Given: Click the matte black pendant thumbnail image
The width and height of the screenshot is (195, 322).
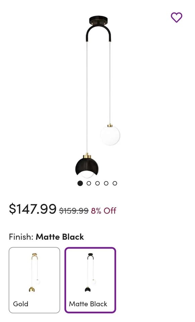Looking at the screenshot, I should point(90,273).
